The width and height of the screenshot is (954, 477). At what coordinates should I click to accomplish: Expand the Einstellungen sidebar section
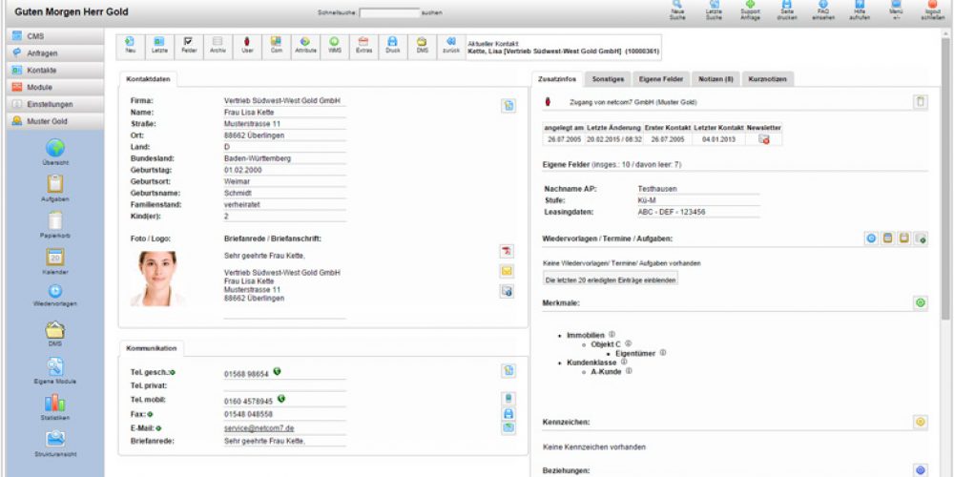coord(53,104)
